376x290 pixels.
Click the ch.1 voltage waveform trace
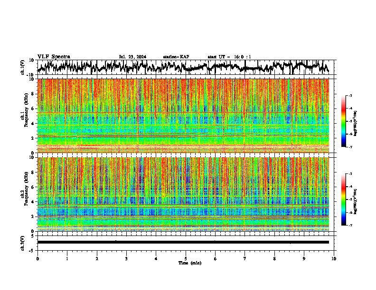pos(183,67)
